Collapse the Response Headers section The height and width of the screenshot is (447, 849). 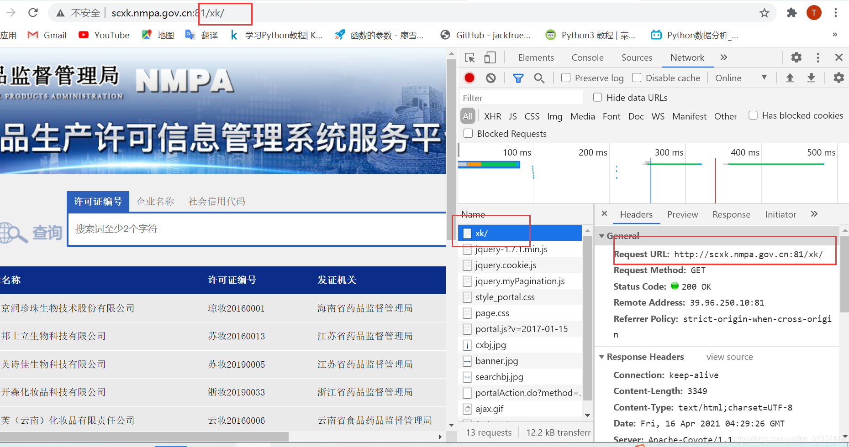click(x=602, y=357)
